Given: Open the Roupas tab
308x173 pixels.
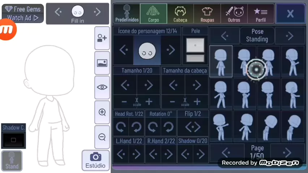Looking at the screenshot, I should coord(207,14).
